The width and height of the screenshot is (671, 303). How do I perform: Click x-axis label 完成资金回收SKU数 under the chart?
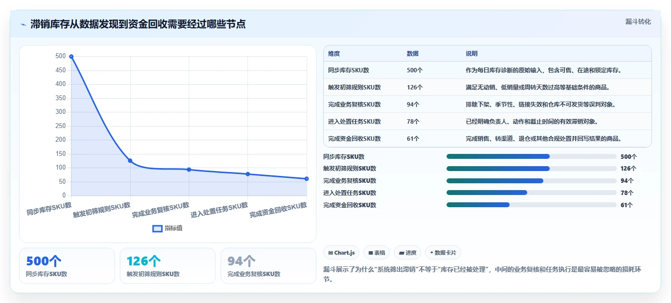click(278, 210)
